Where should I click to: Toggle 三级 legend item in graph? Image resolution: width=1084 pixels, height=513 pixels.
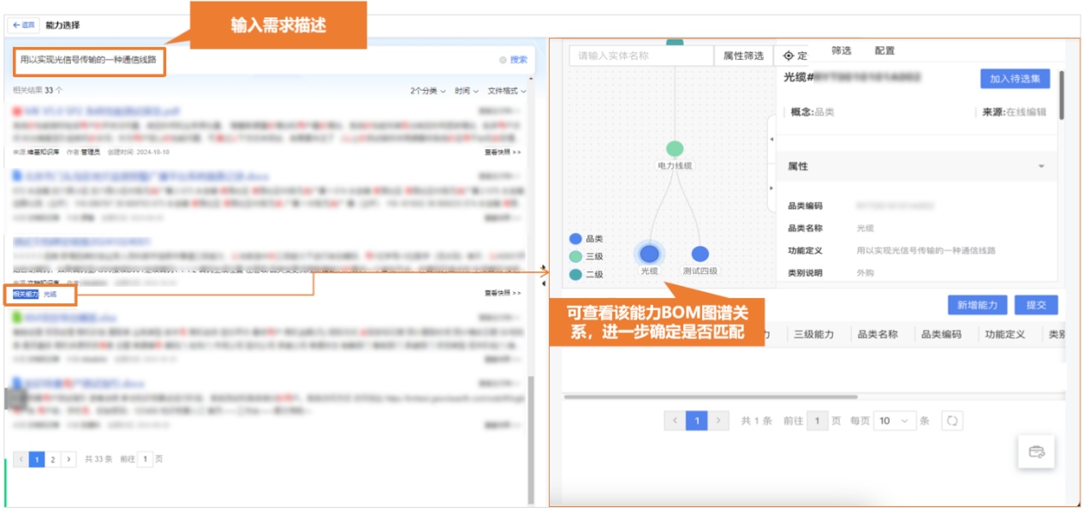[576, 256]
